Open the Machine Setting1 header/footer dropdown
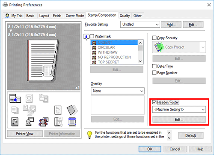Screen dimensions: 214x155 (x=179, y=109)
